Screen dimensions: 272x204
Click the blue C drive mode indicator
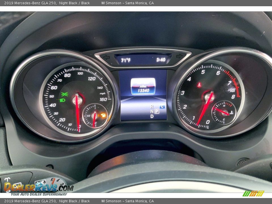click(162, 107)
